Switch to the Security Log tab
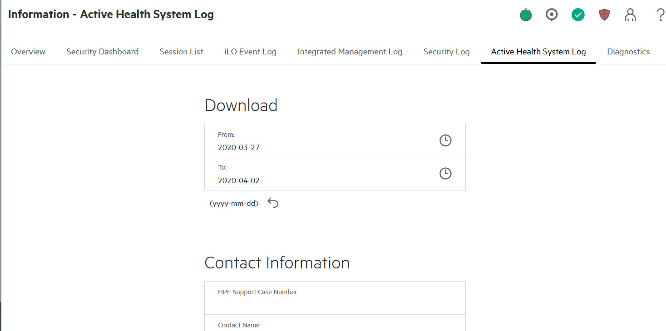This screenshot has width=666, height=331. tap(446, 52)
